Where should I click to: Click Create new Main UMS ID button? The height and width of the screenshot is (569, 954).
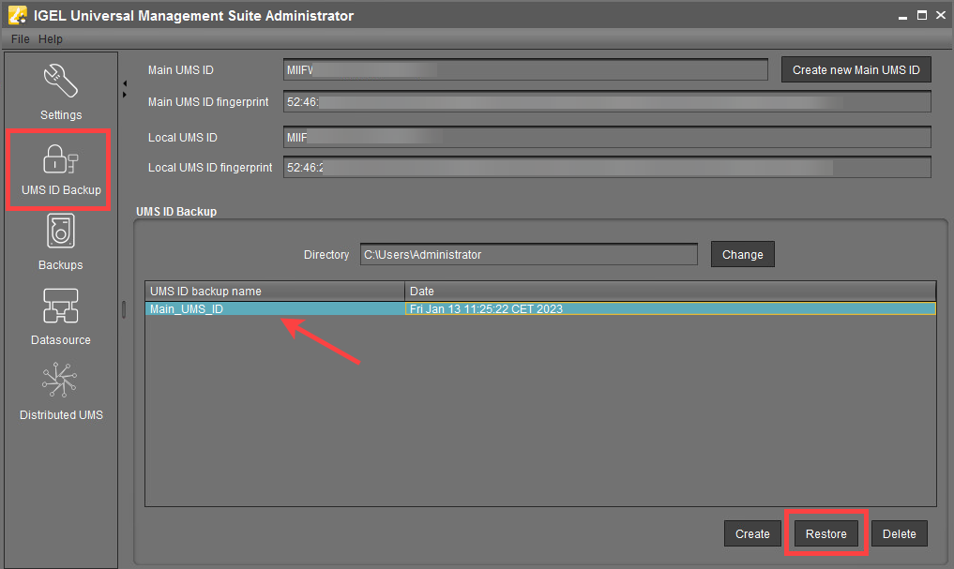coord(856,70)
